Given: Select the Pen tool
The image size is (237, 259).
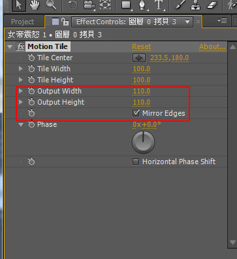Looking at the screenshot, I should pyautogui.click(x=142, y=5).
